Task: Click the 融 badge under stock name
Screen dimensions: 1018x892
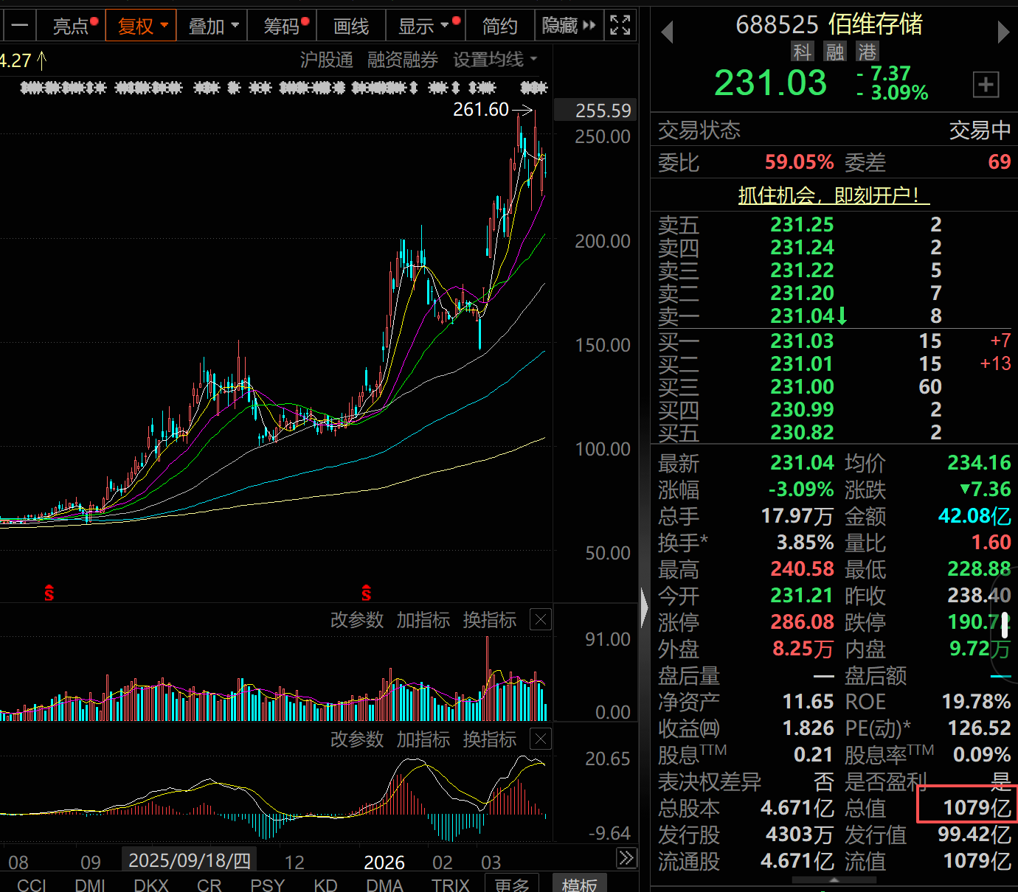Action: click(x=835, y=52)
